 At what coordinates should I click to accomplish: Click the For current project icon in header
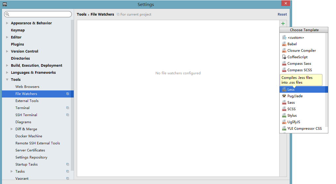(118, 14)
